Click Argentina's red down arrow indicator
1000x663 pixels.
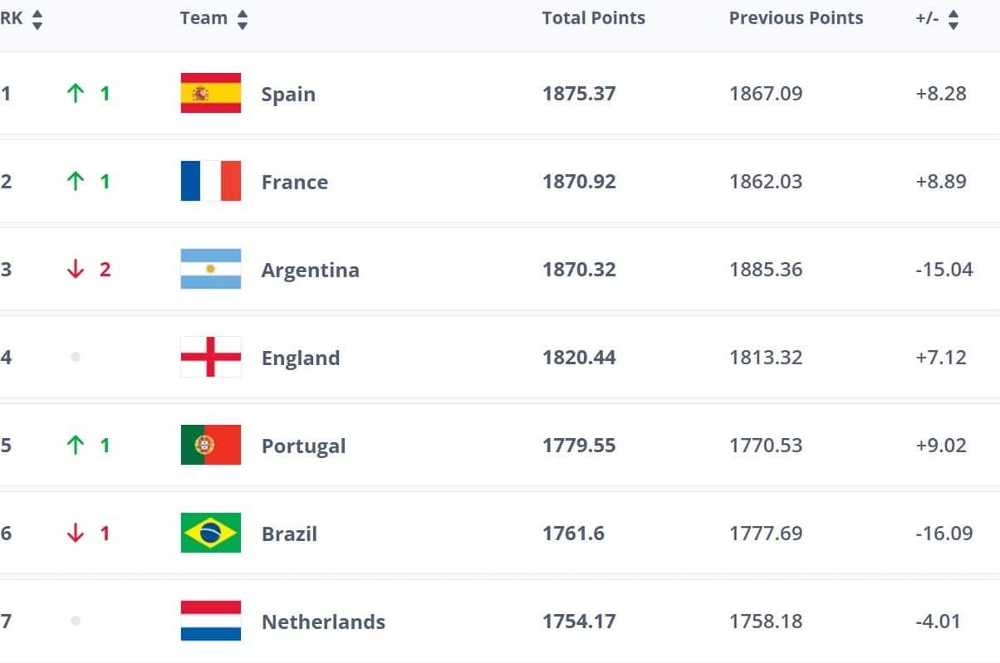[x=76, y=270]
